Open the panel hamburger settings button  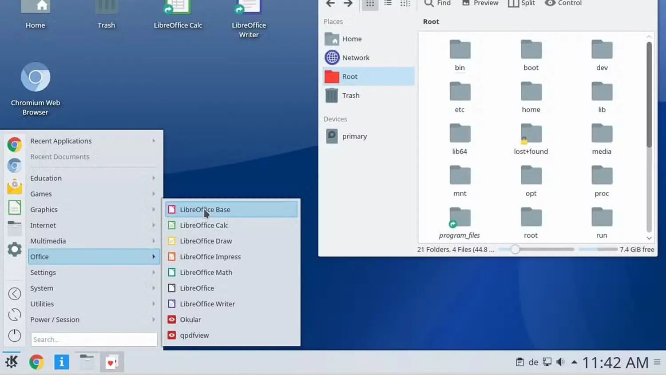click(x=657, y=362)
